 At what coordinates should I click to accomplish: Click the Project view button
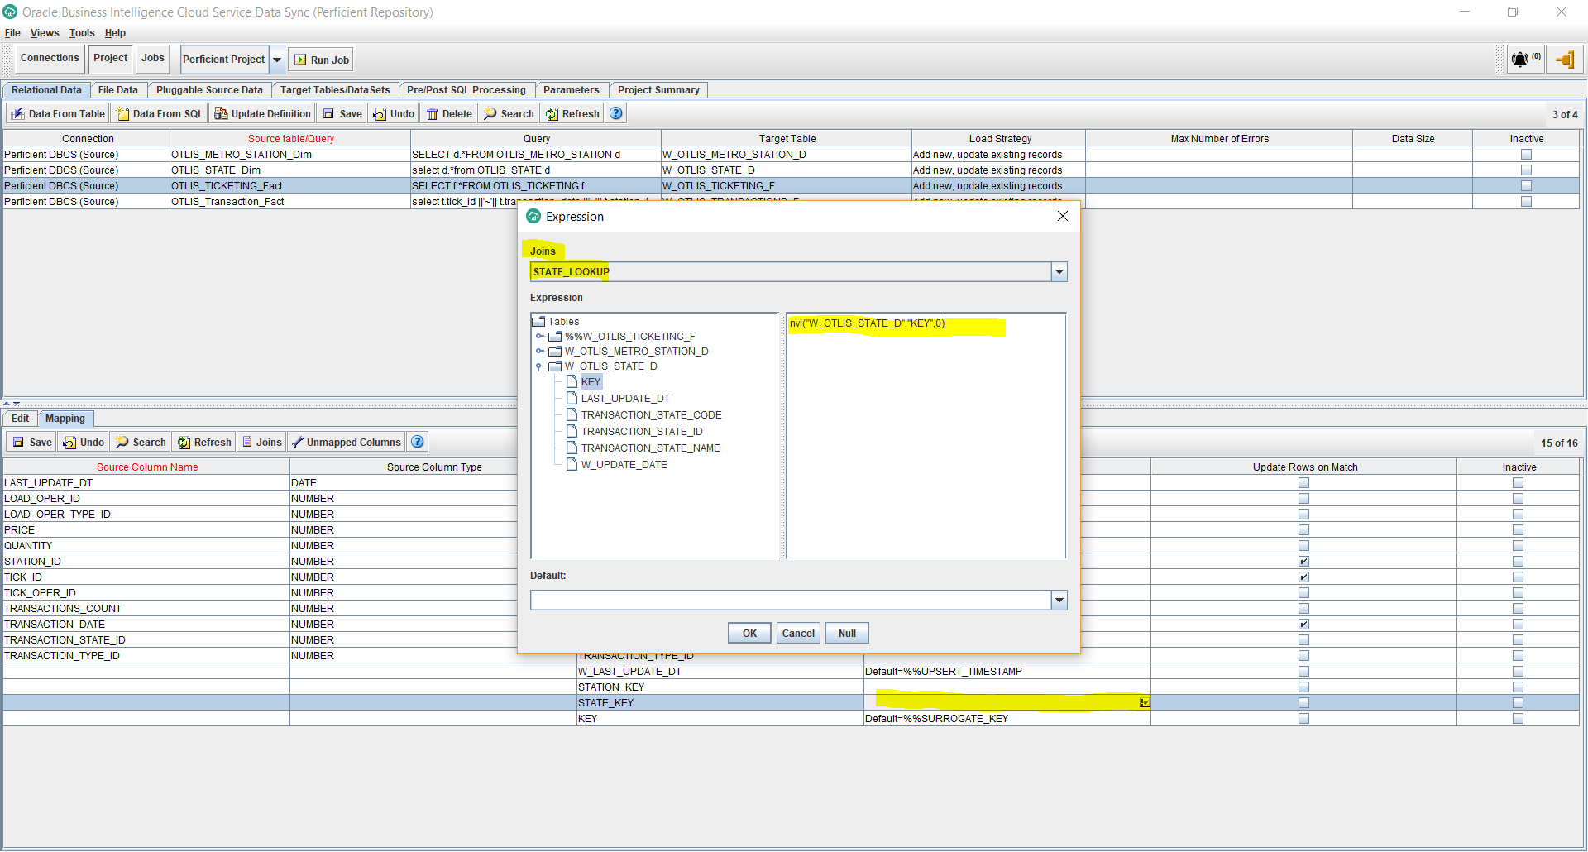(110, 59)
